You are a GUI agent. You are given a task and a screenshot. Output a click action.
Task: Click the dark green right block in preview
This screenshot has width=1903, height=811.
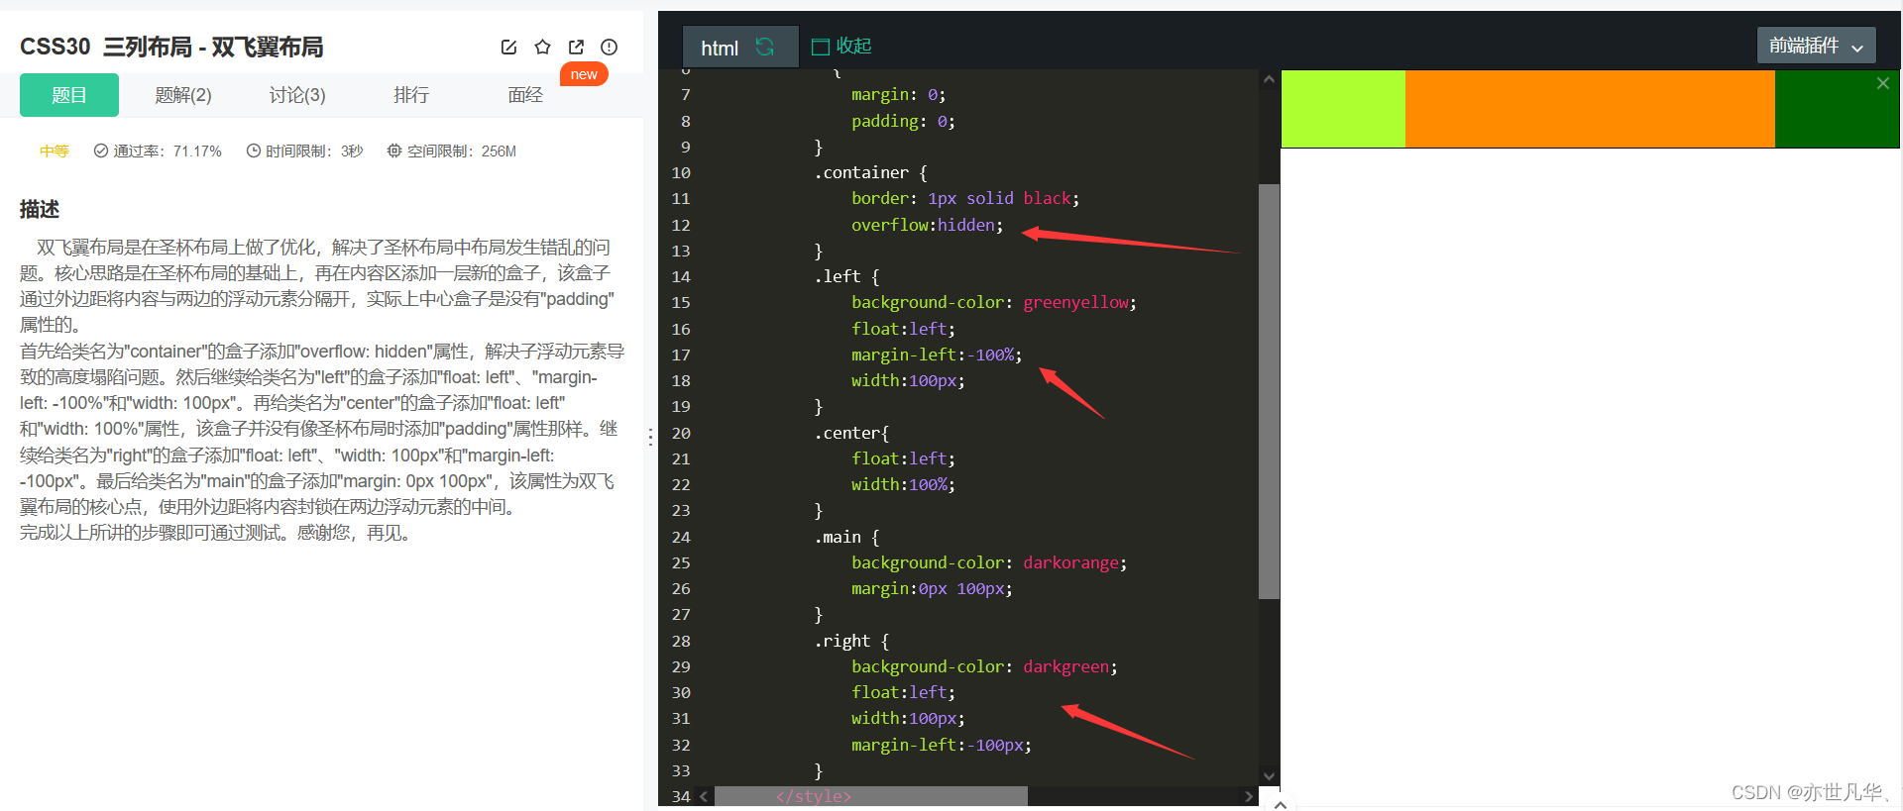[x=1837, y=109]
